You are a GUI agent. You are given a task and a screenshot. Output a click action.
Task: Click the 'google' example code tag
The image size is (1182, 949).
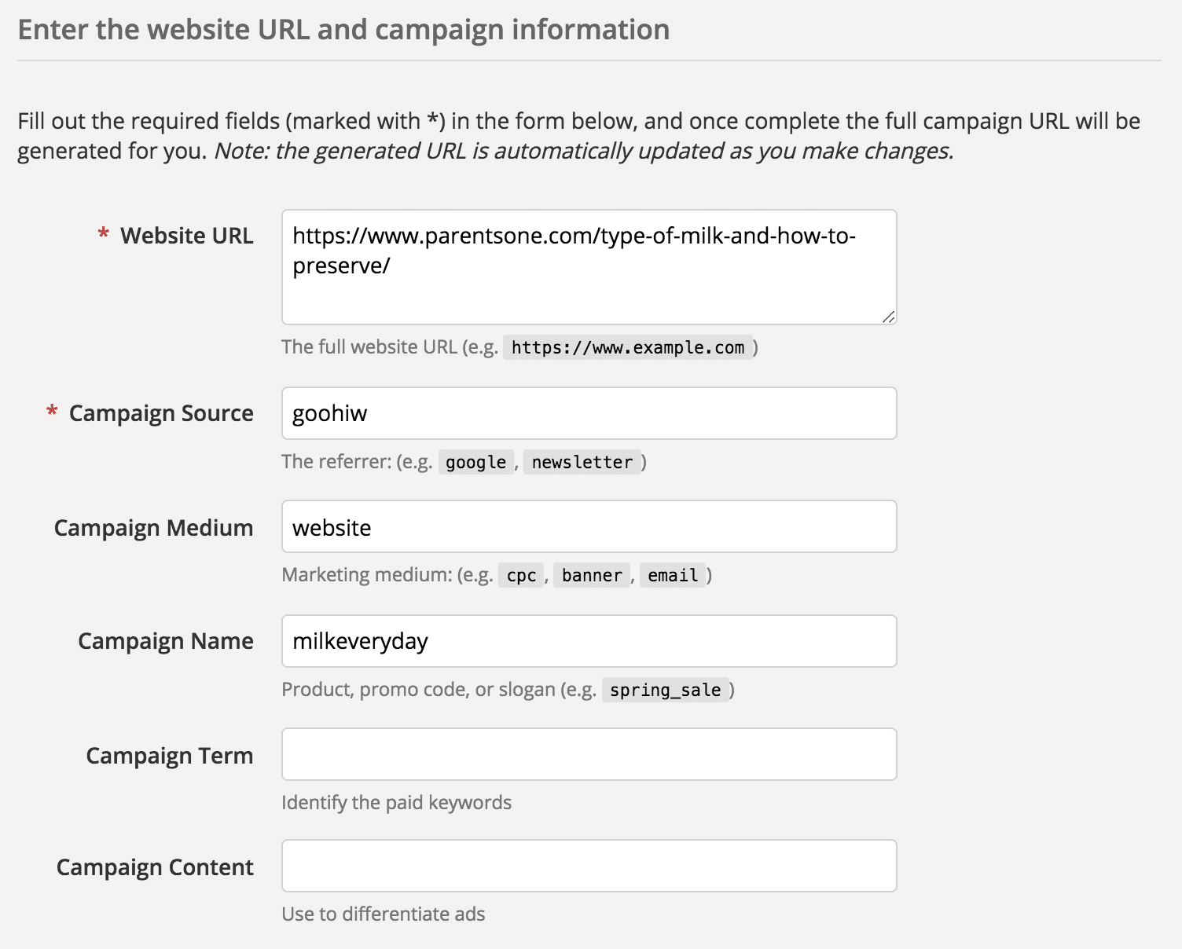475,462
